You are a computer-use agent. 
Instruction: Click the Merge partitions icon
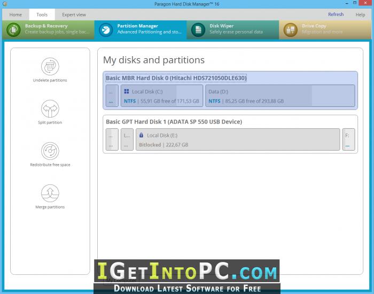coord(50,193)
